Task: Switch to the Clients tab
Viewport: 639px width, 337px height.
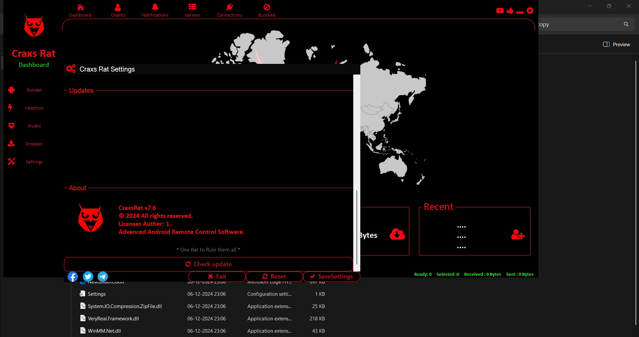Action: coord(118,10)
